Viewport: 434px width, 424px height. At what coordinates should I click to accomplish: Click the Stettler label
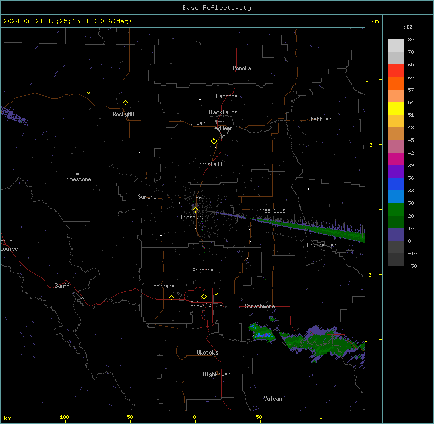[x=319, y=119]
